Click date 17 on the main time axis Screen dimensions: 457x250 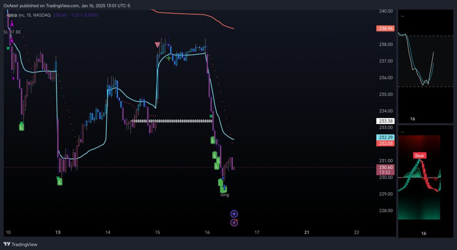(x=257, y=232)
